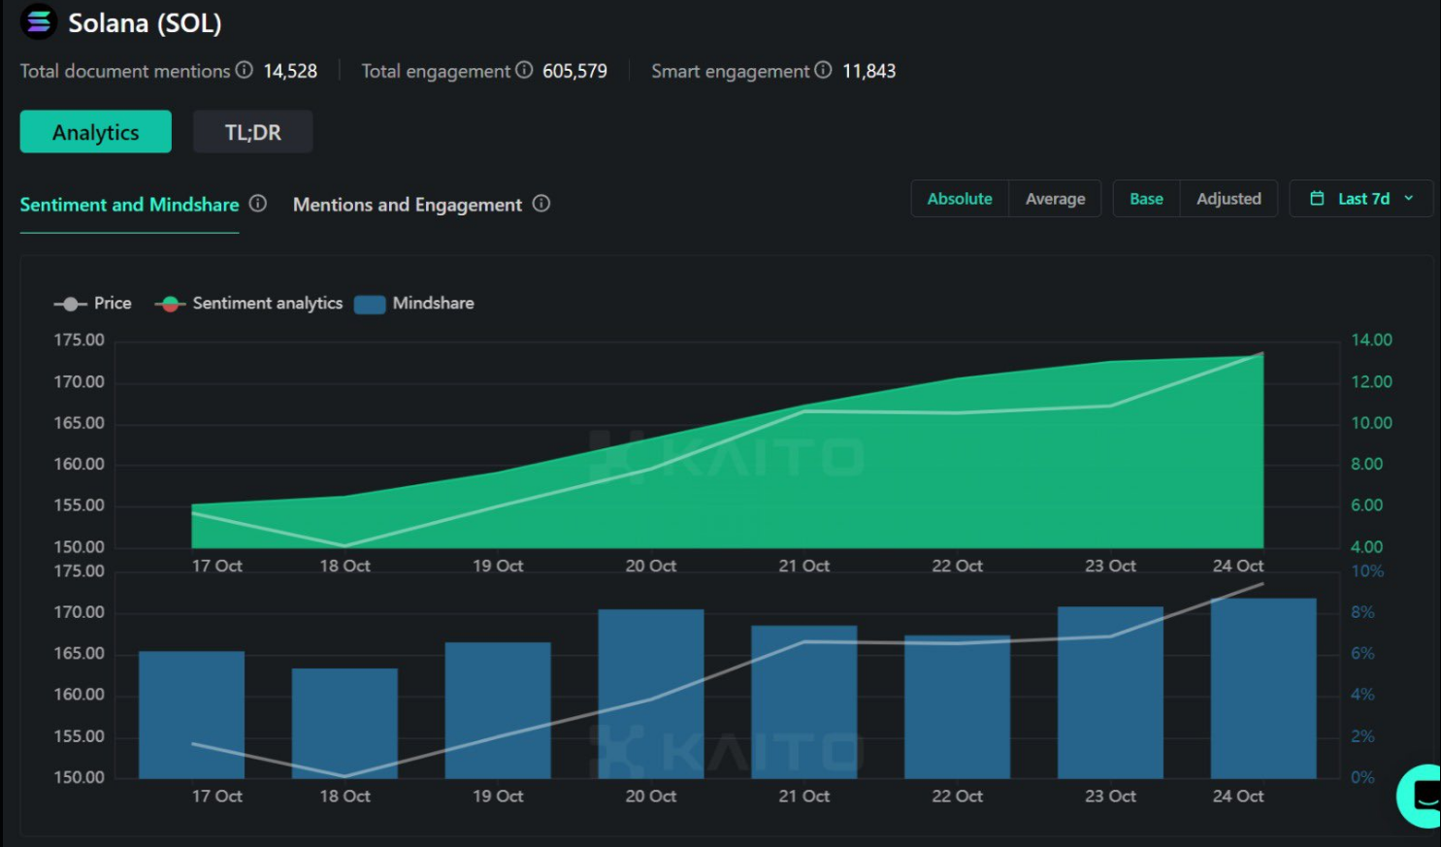Select the Adjusted option
The height and width of the screenshot is (847, 1441).
[1228, 199]
